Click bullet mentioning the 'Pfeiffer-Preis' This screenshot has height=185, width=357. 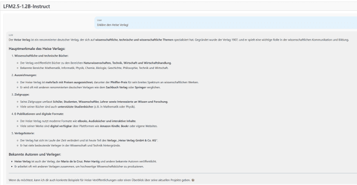pyautogui.click(x=109, y=82)
